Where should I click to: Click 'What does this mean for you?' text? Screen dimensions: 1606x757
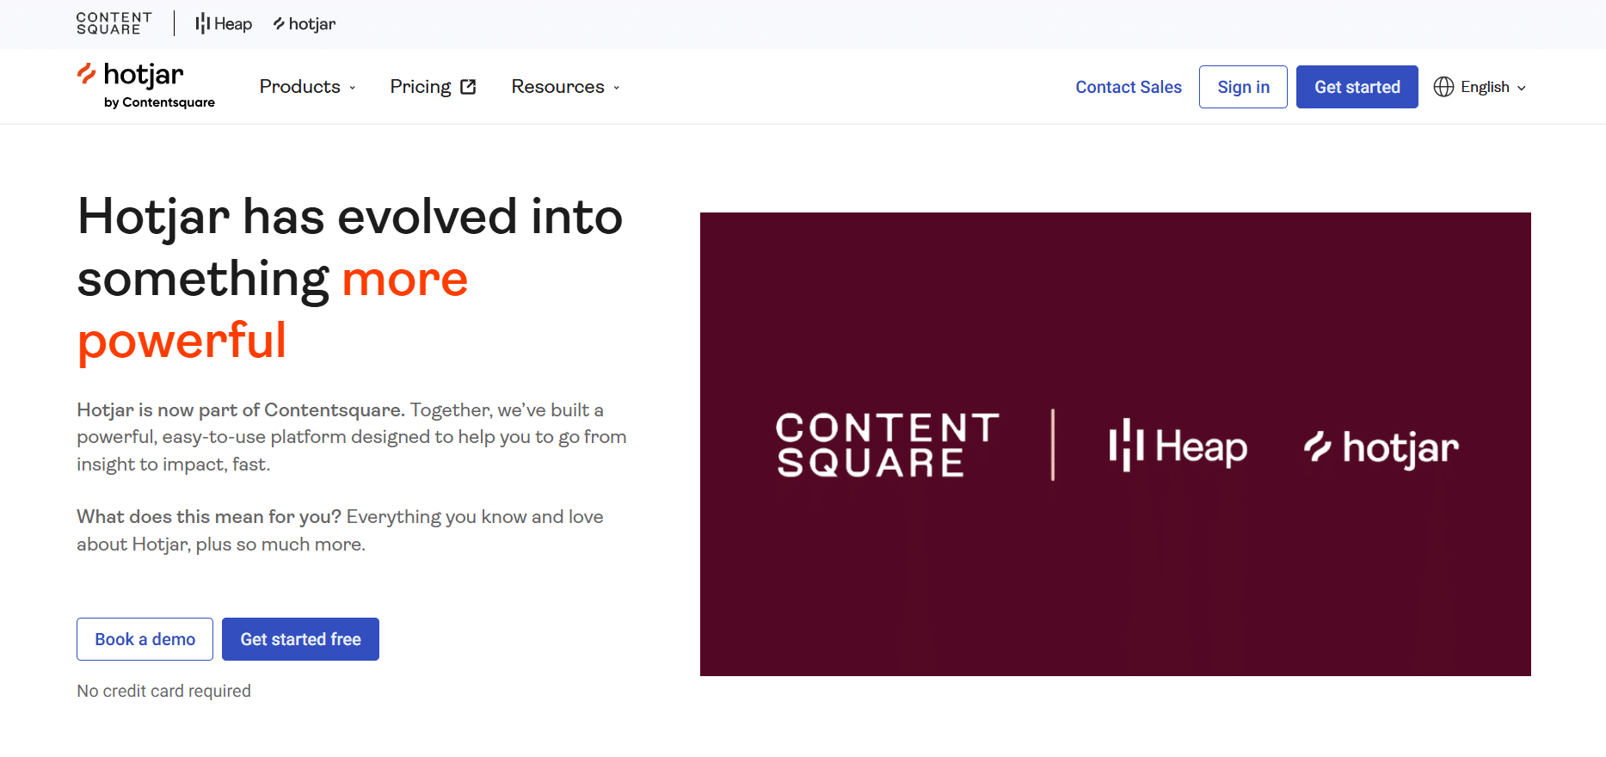[x=209, y=516]
